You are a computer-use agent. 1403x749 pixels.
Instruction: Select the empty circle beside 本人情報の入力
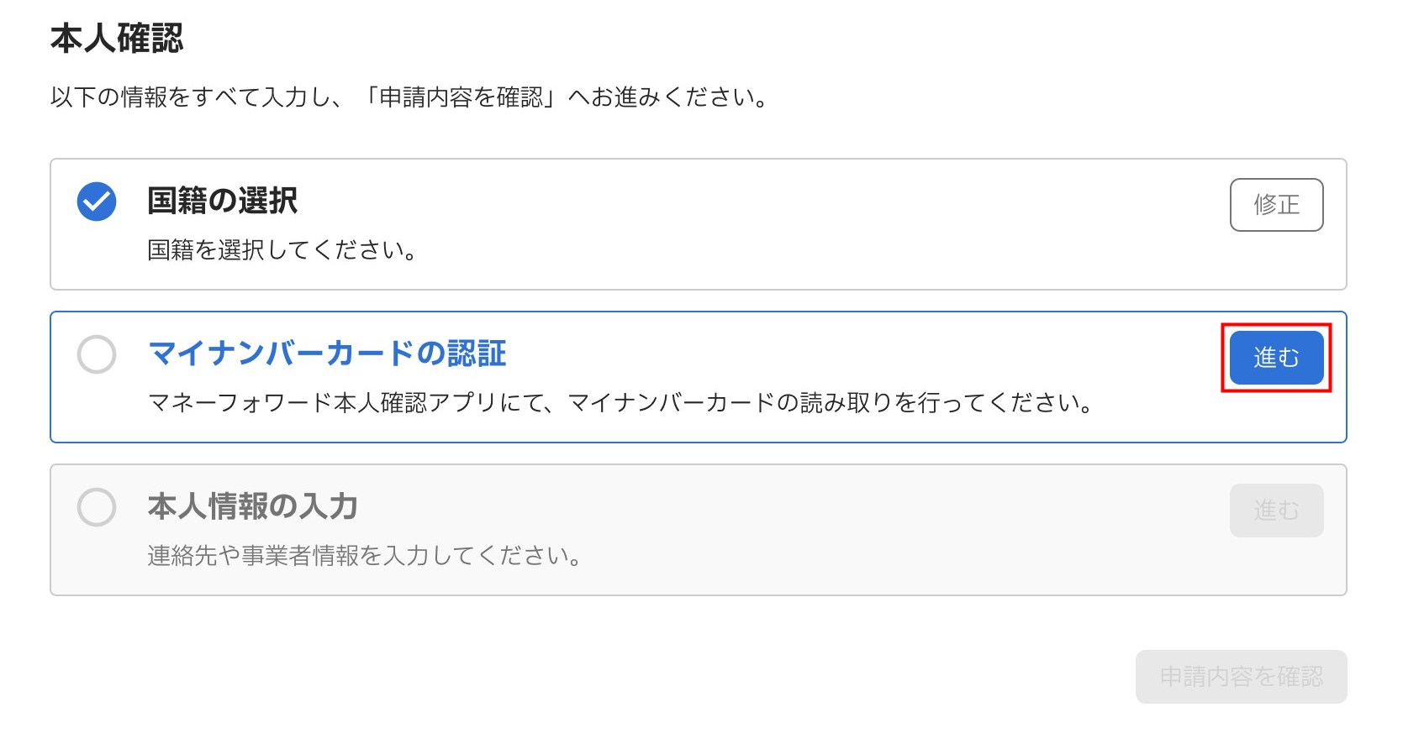tap(97, 507)
